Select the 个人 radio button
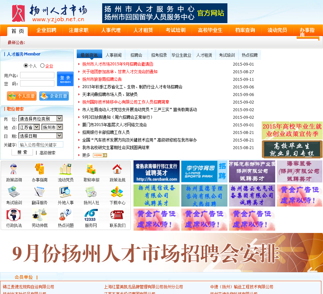 26,66
